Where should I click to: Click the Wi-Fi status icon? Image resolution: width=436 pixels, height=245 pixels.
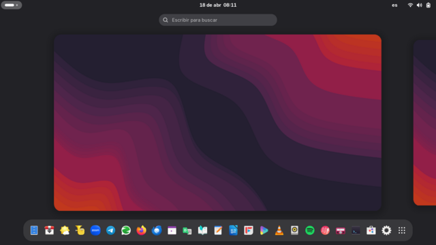pos(410,5)
